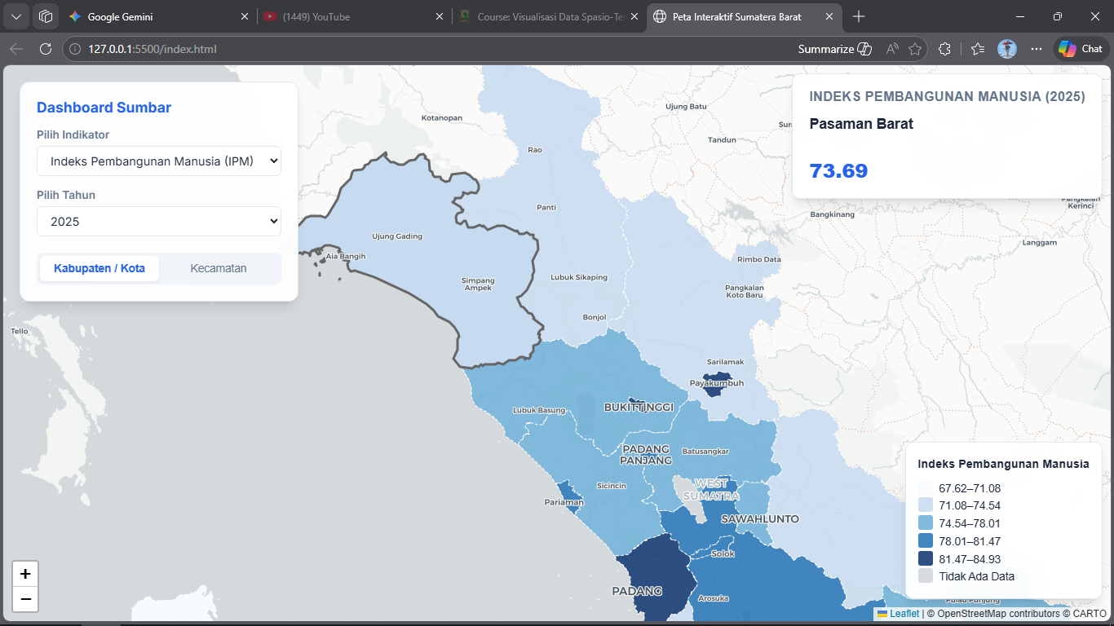The height and width of the screenshot is (626, 1114).
Task: Click the 73.69 value in info card
Action: pos(838,170)
